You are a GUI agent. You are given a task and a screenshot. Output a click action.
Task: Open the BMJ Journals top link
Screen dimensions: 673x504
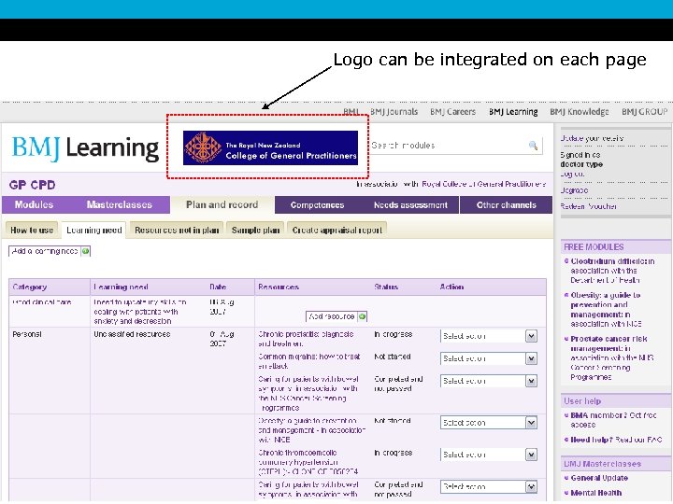(394, 112)
